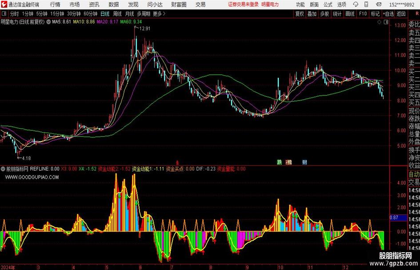Click the 跌 tag icon on chart

coord(280,162)
